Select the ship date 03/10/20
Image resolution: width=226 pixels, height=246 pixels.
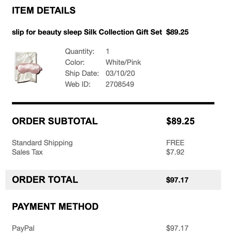pos(120,73)
